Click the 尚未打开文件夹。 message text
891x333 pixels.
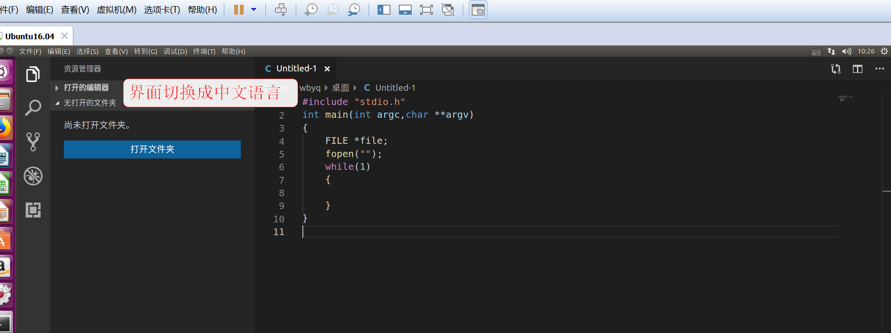[x=97, y=125]
